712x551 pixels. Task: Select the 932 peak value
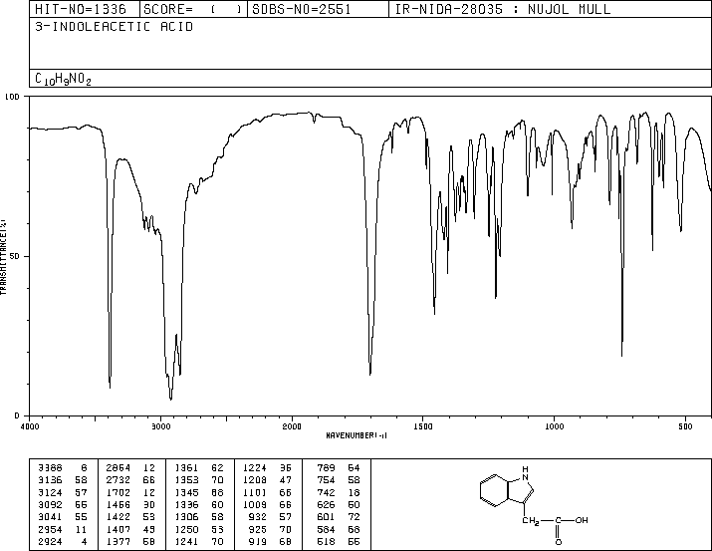(258, 517)
